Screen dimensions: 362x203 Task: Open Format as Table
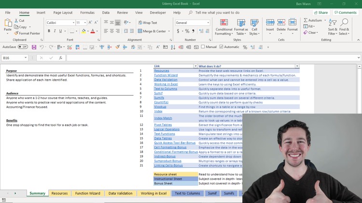241,27
